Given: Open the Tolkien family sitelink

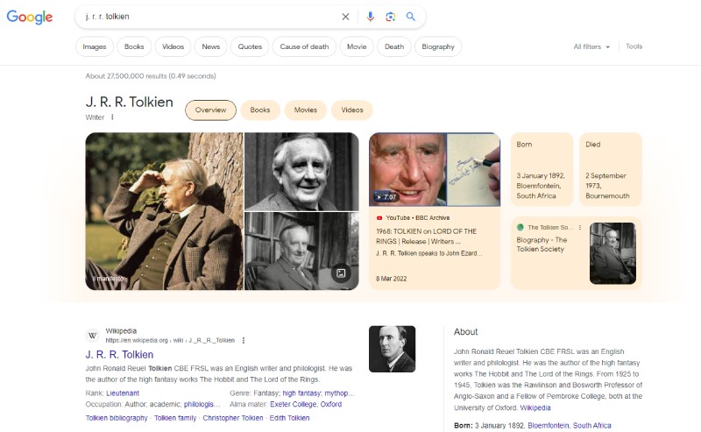Looking at the screenshot, I should pos(175,418).
